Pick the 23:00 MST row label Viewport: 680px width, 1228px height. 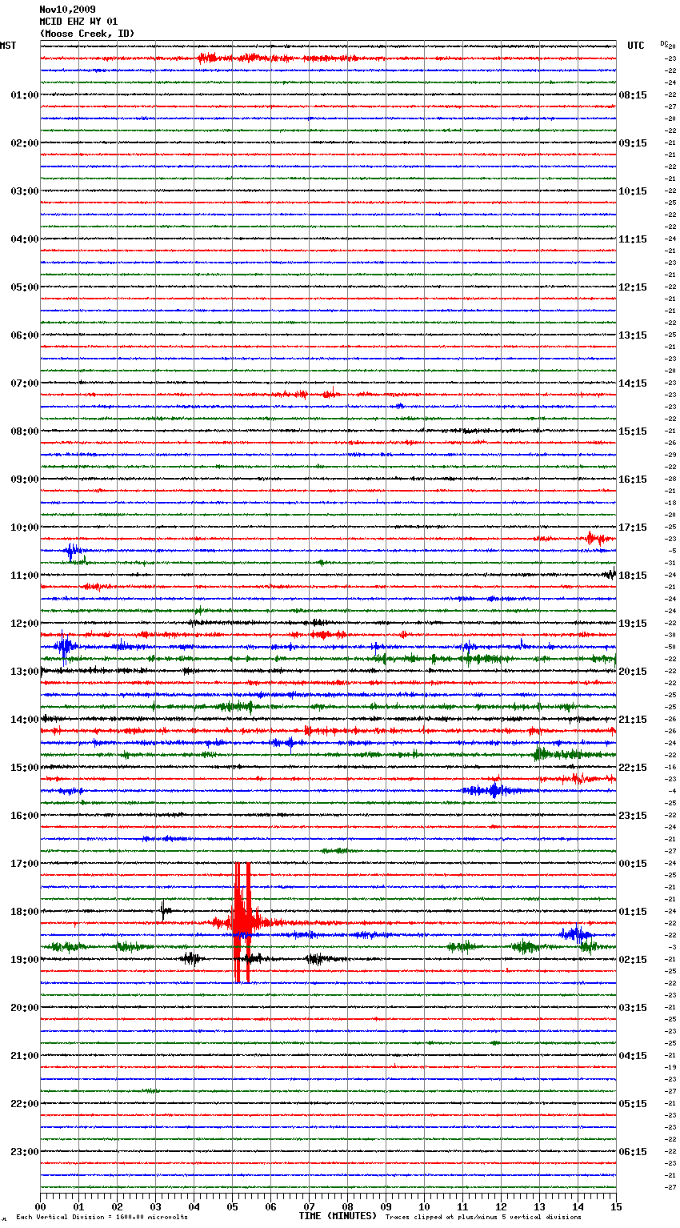[24, 1152]
